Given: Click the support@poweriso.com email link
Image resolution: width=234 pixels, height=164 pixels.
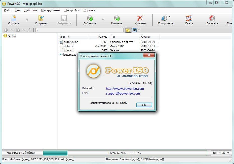Looking at the screenshot, I should click(123, 94).
